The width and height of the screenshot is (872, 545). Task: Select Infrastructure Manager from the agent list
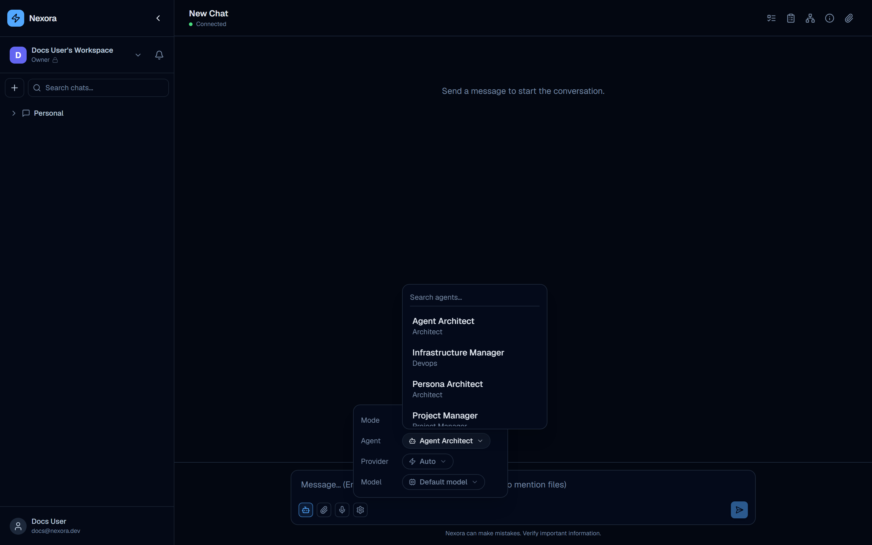tap(474, 357)
